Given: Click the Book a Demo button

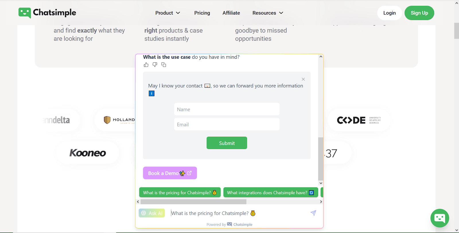Looking at the screenshot, I should click(170, 173).
